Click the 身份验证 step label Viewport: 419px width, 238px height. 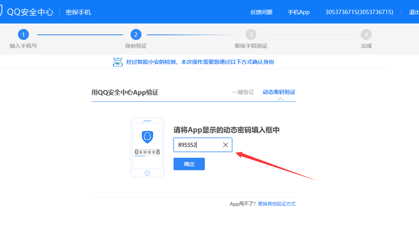pos(136,46)
